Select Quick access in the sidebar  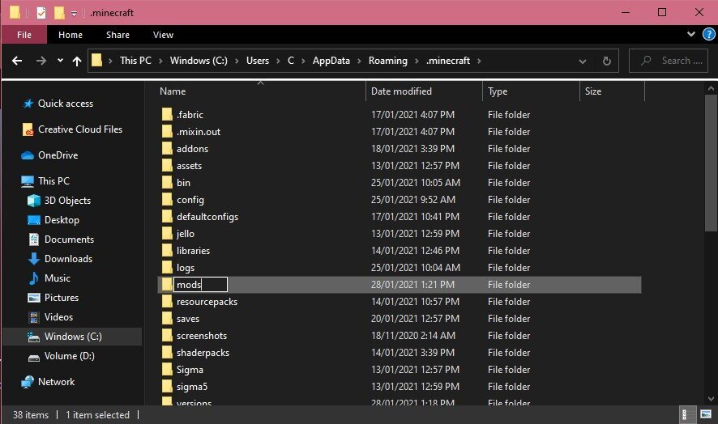pyautogui.click(x=66, y=104)
